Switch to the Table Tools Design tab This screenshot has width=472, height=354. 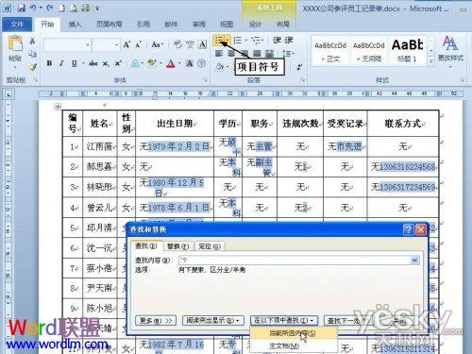[x=255, y=25]
